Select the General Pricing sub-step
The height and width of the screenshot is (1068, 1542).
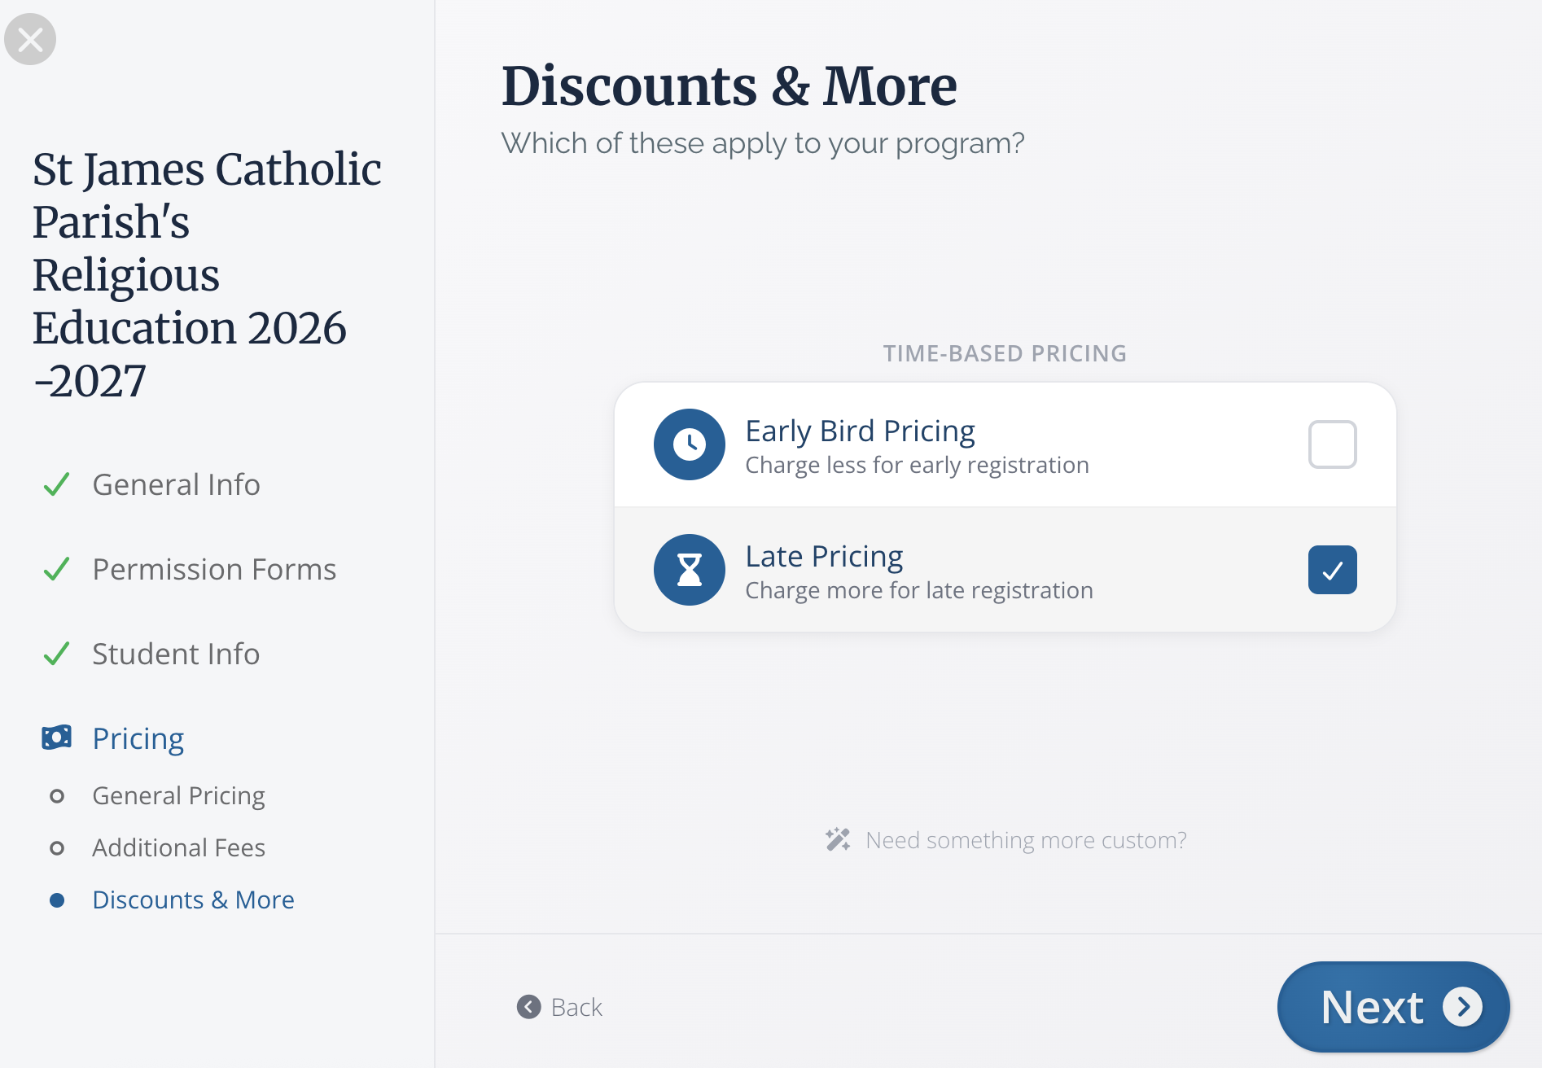(178, 795)
